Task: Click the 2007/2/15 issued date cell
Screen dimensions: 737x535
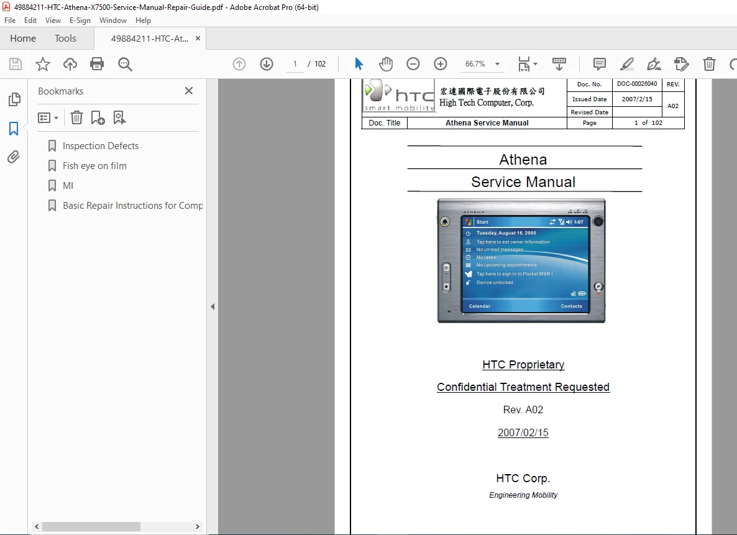Action: tap(637, 99)
